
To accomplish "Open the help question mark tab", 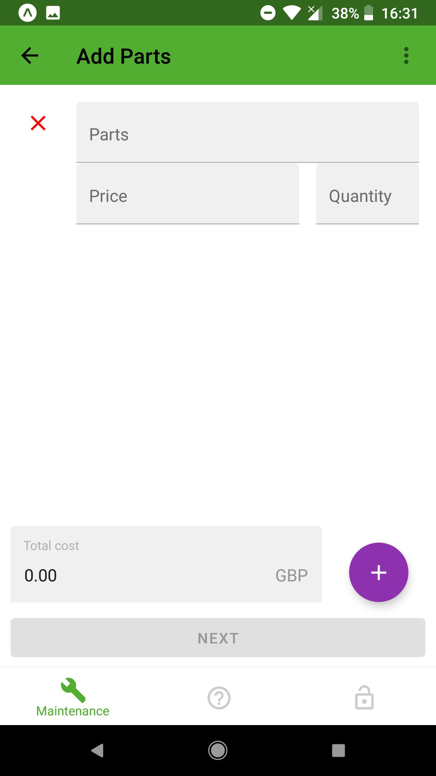I will click(x=219, y=698).
